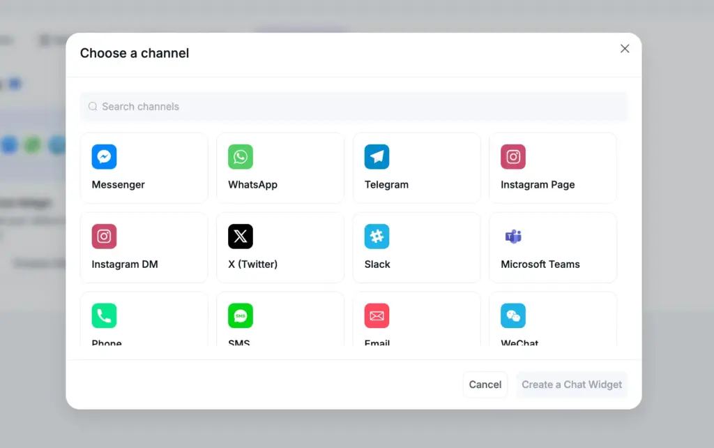Select the X (Twitter) icon
This screenshot has width=714, height=448.
click(x=241, y=236)
